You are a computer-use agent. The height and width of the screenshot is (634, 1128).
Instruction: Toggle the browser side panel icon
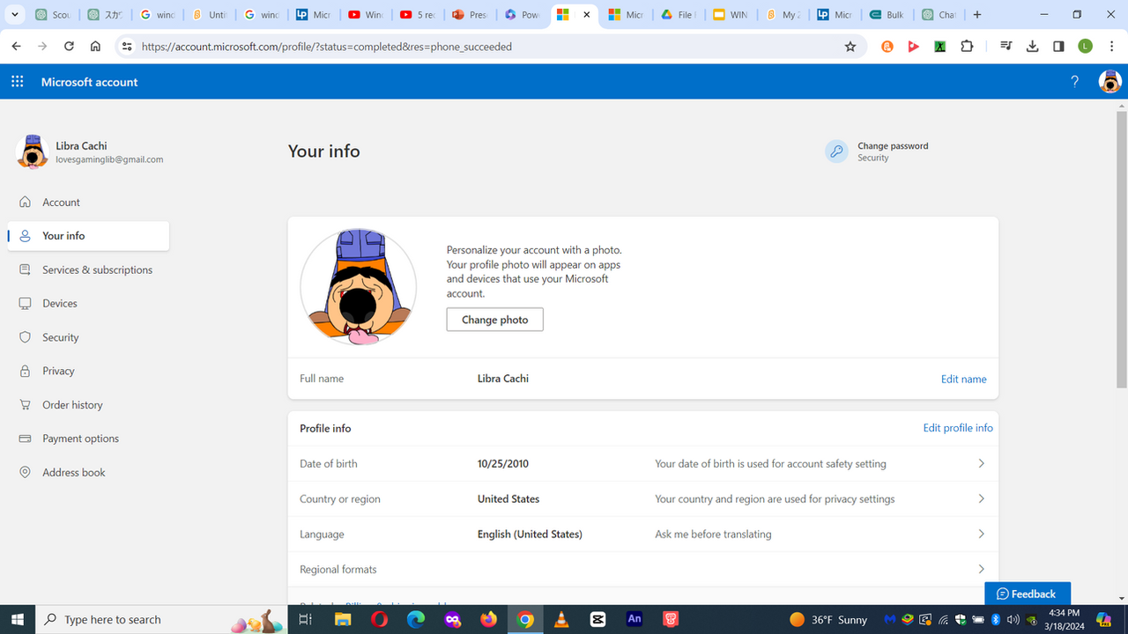coord(1058,47)
